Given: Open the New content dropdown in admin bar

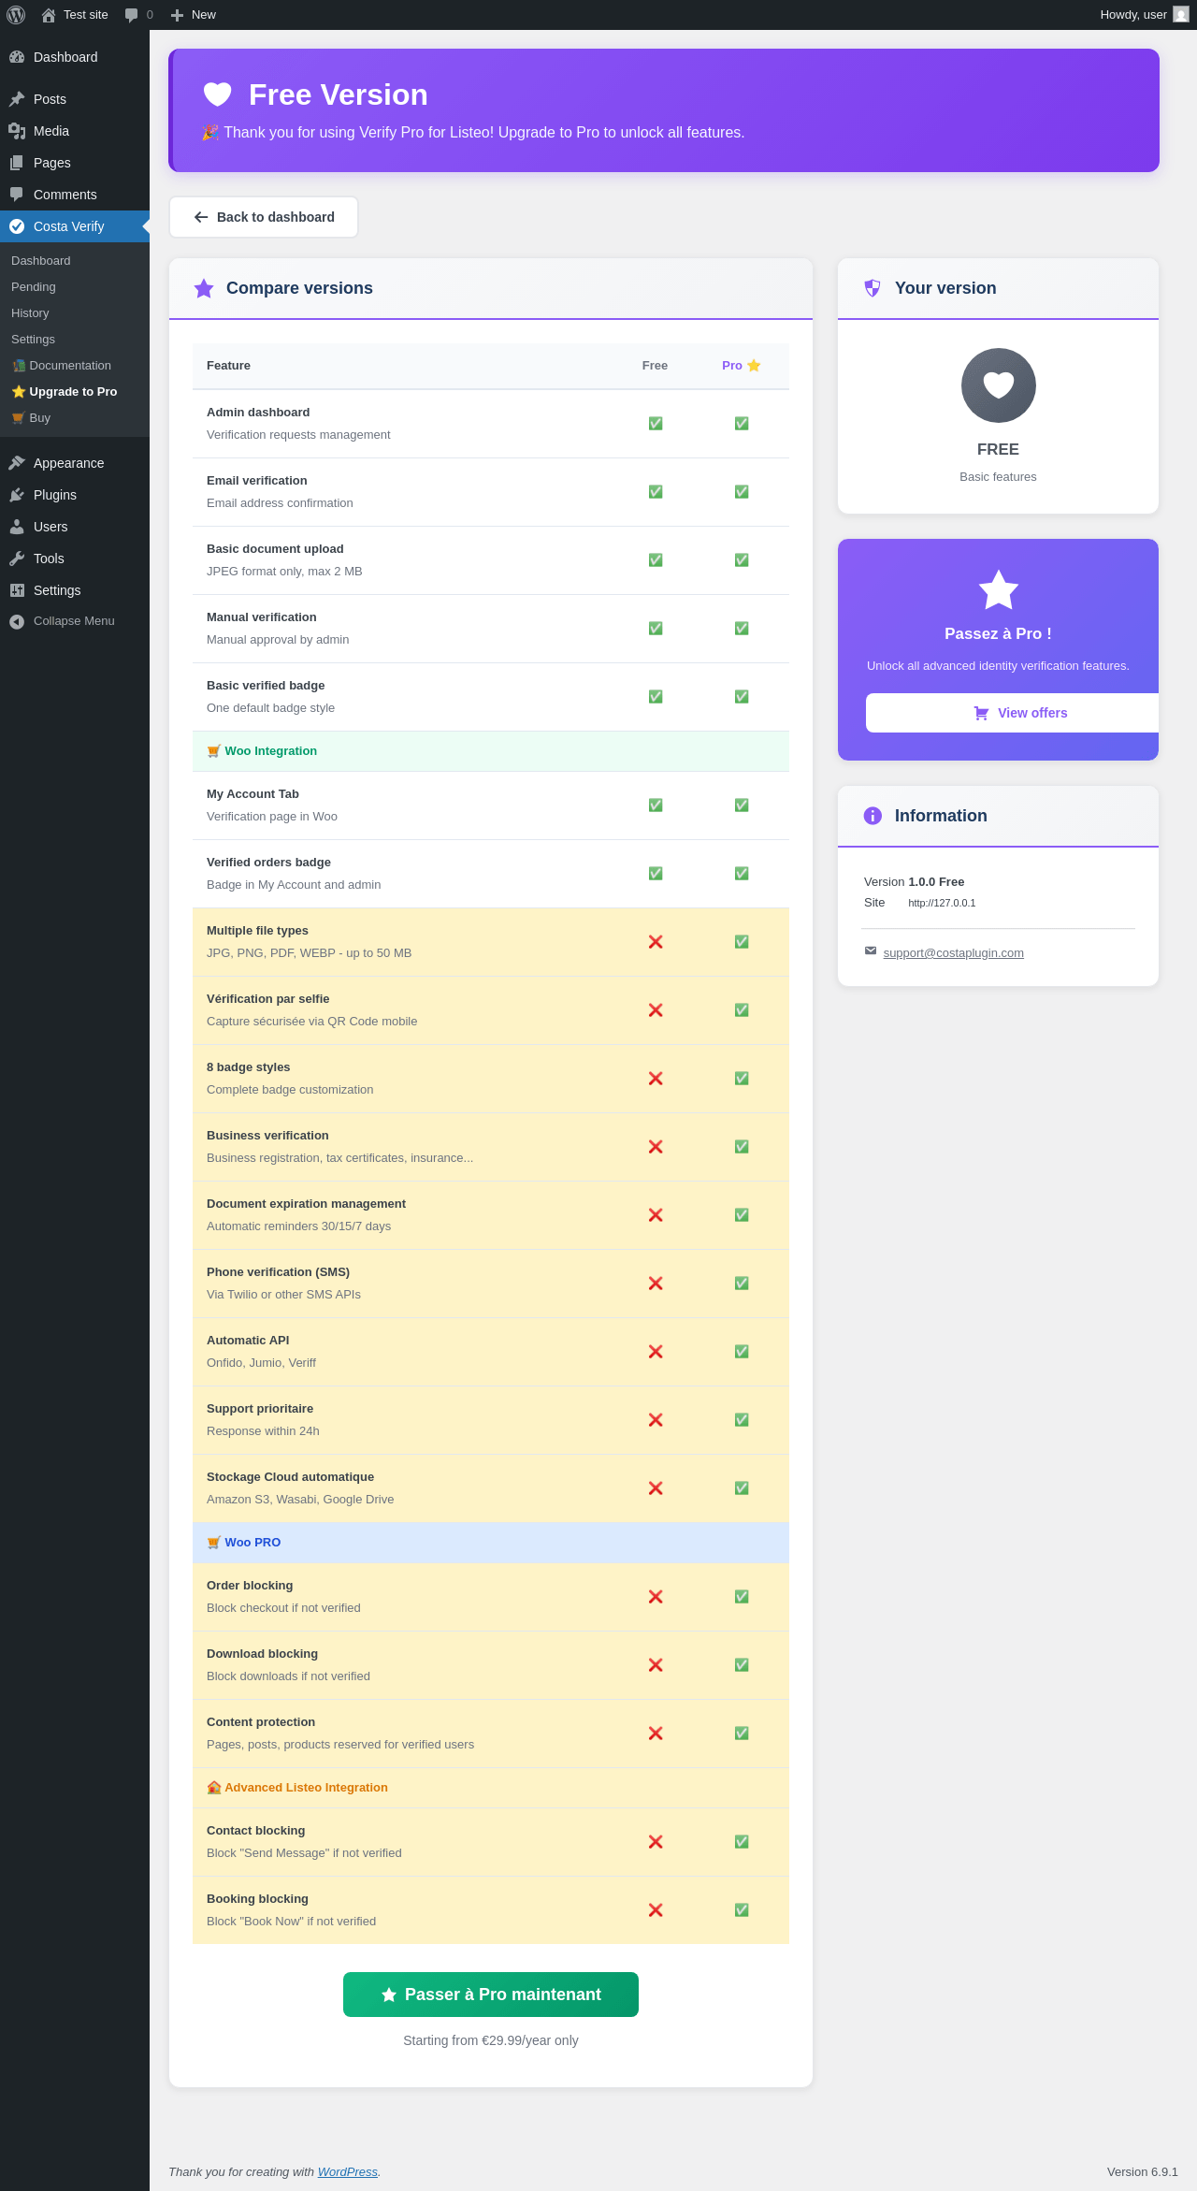Looking at the screenshot, I should tap(194, 15).
